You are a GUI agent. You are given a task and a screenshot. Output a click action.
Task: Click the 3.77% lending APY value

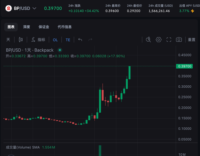click(x=184, y=11)
